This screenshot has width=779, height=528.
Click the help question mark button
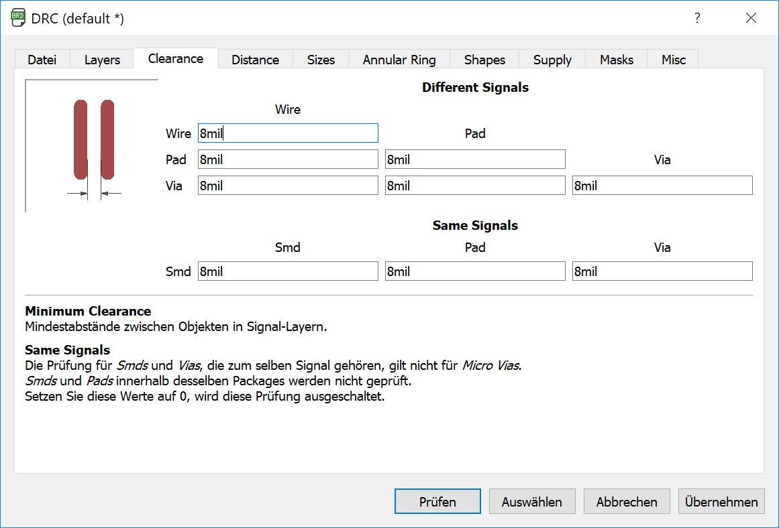(698, 18)
